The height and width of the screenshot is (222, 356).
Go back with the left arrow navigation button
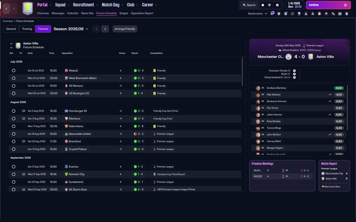click(x=6, y=9)
